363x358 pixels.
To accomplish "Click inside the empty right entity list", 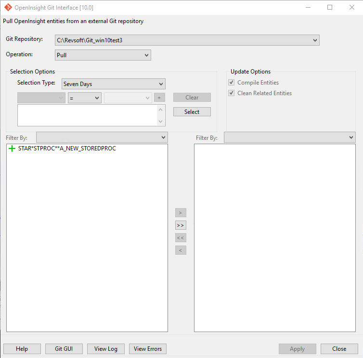I will coord(275,238).
